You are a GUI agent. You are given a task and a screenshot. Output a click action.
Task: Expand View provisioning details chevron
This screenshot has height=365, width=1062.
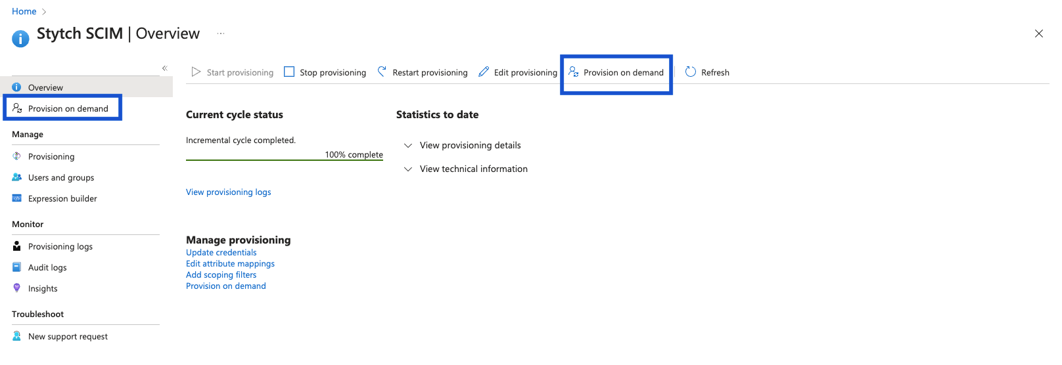tap(408, 145)
